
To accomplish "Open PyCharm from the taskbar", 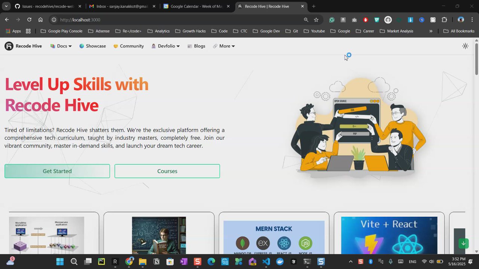I will [101, 262].
